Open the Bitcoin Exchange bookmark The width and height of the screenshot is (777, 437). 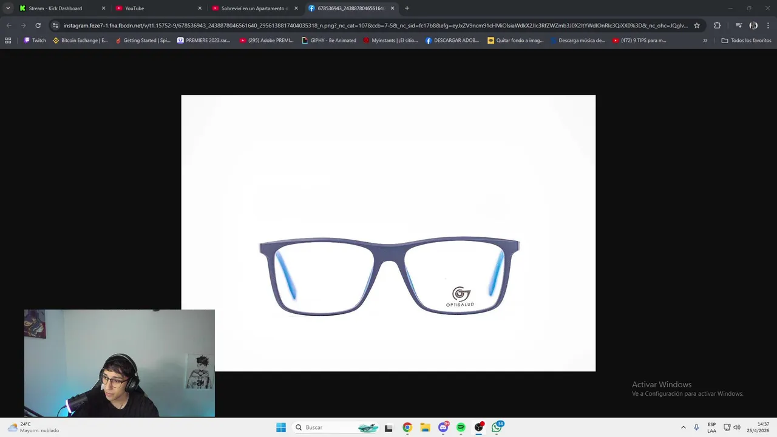tap(80, 41)
